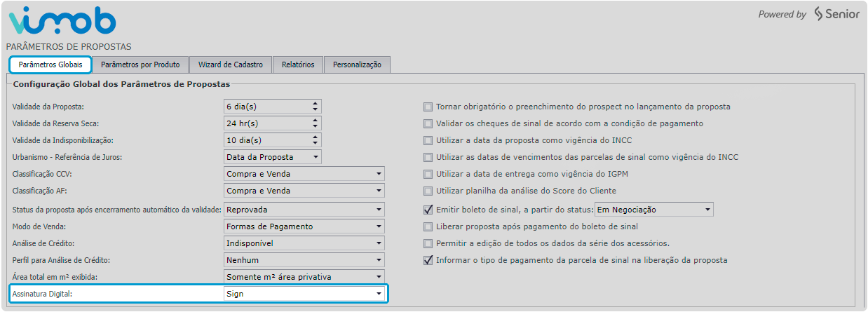
Task: Check planilha da análise do Score option
Action: click(428, 191)
